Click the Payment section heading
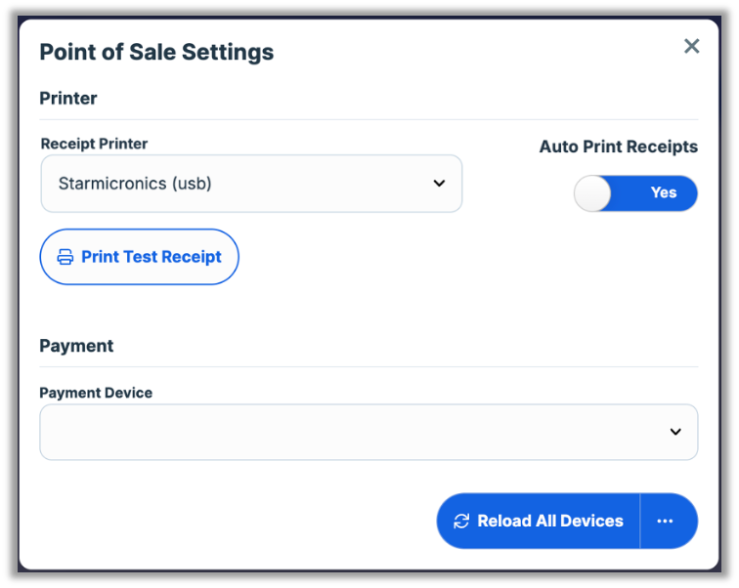This screenshot has width=739, height=588. coord(76,346)
